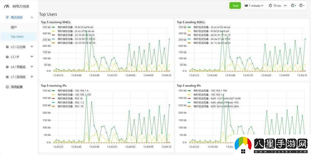Click teal swatch for receiving MAC 33:33:00:01:00:02
311x155 pixels.
53,39
